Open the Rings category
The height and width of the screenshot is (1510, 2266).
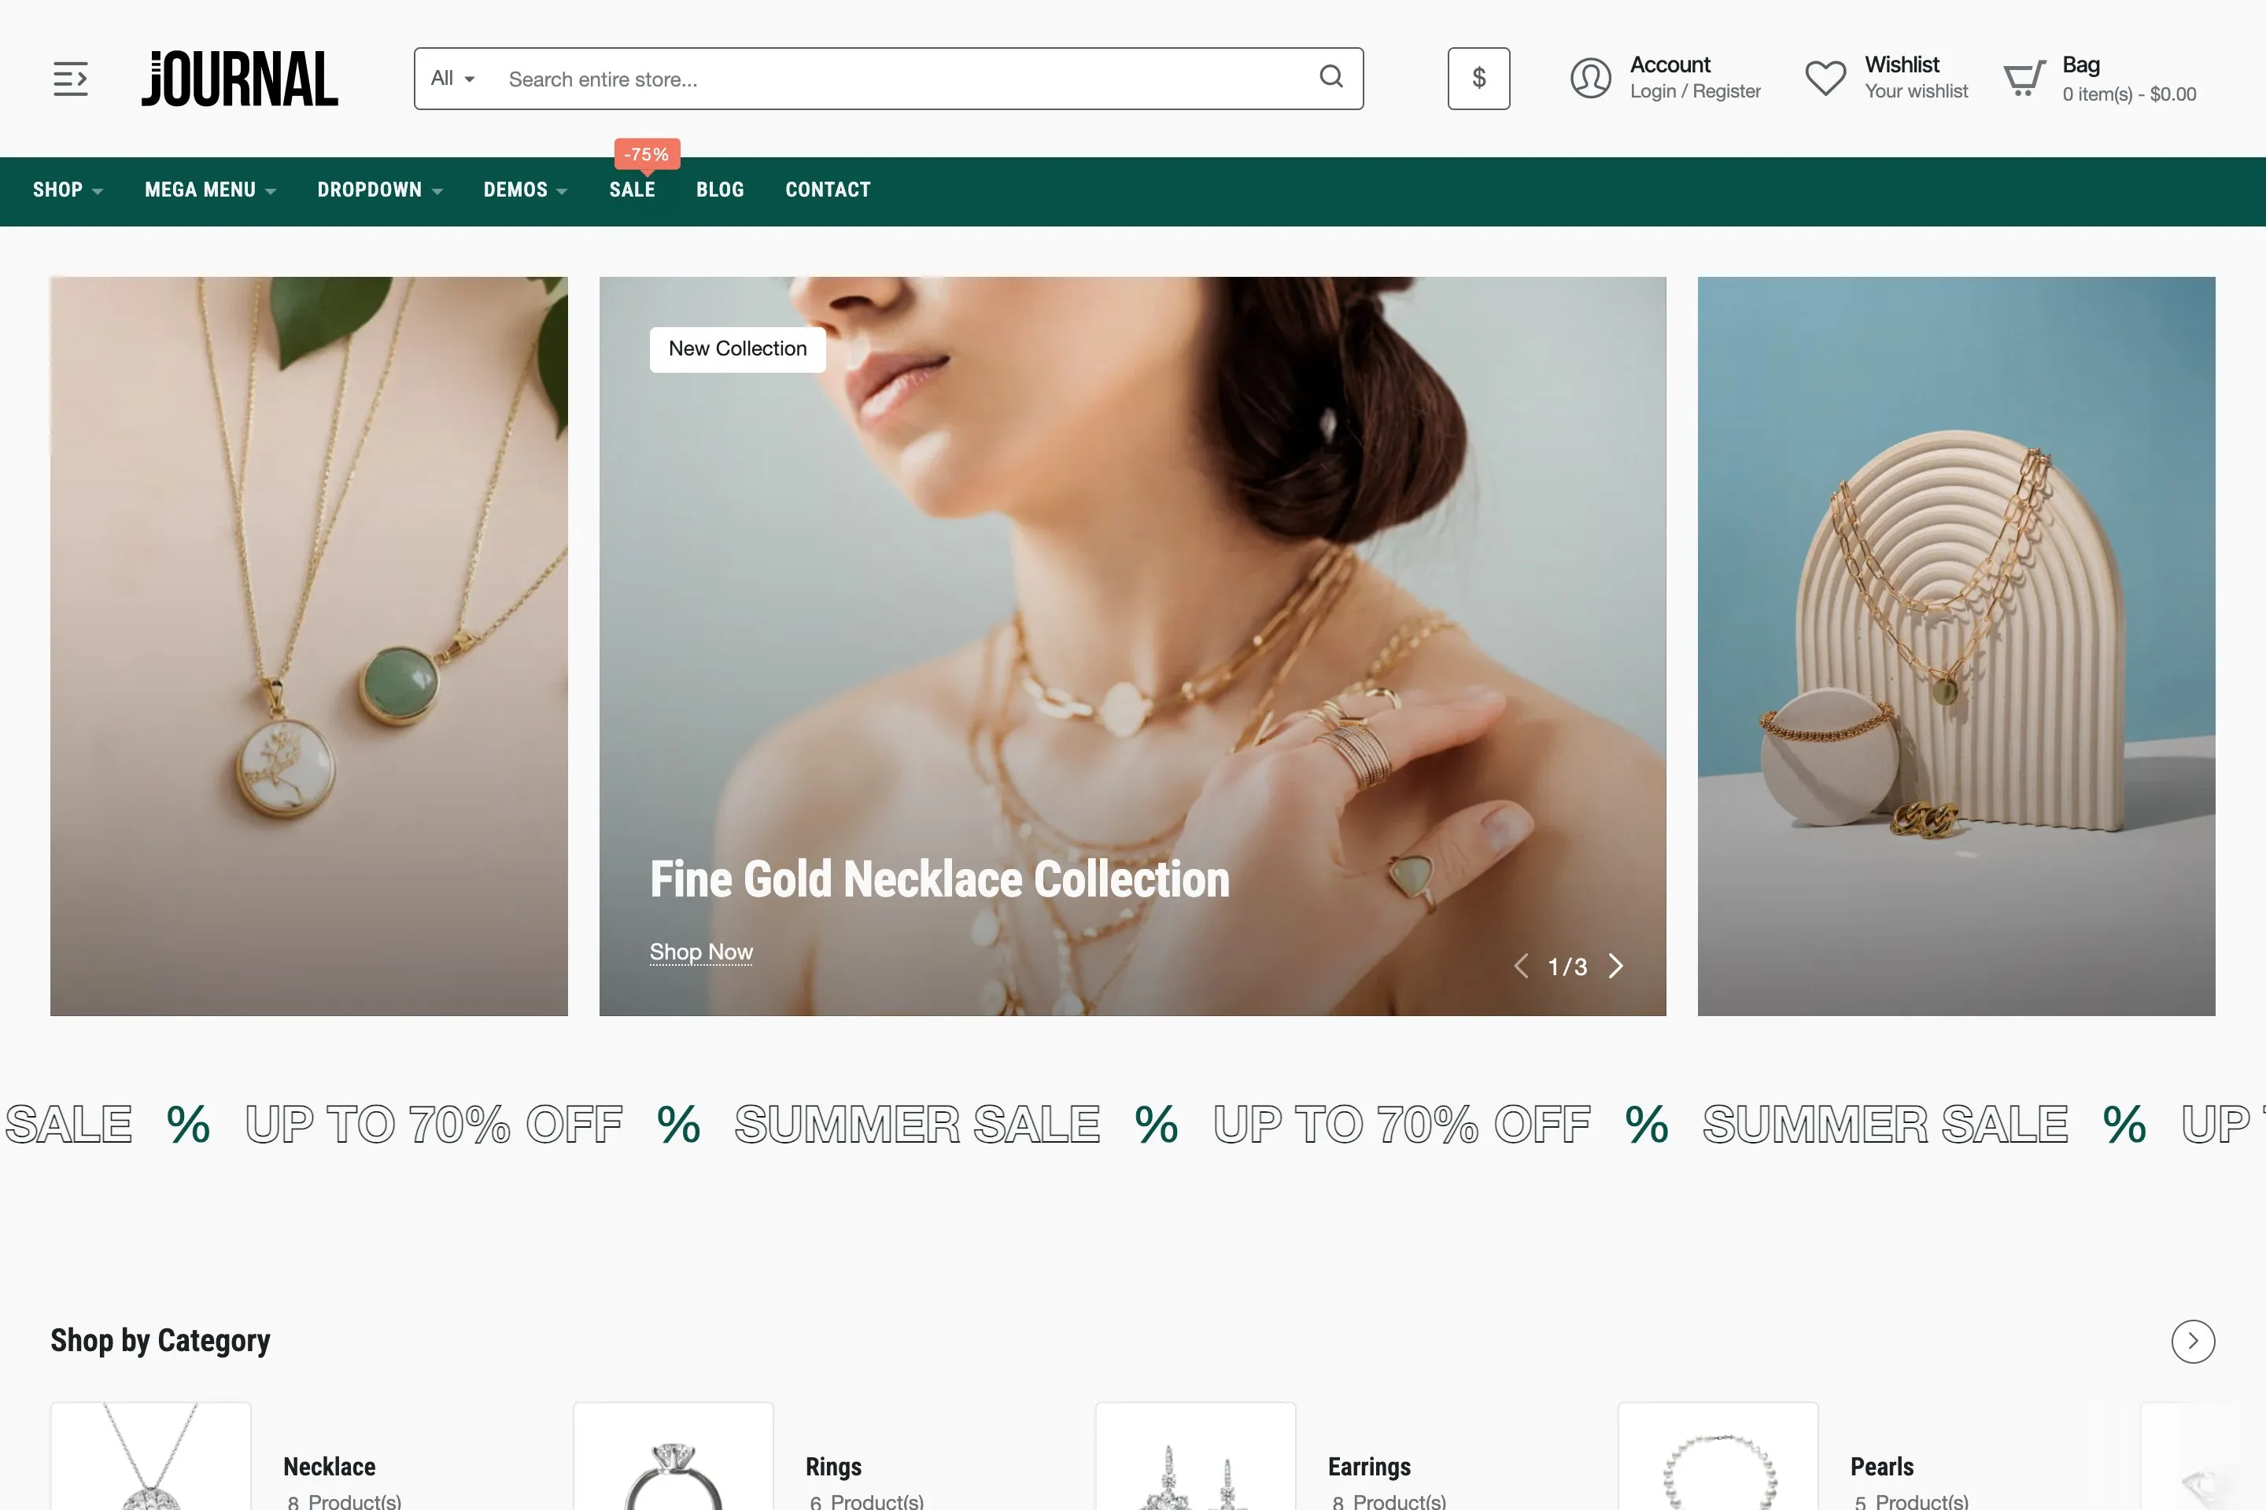pyautogui.click(x=833, y=1467)
